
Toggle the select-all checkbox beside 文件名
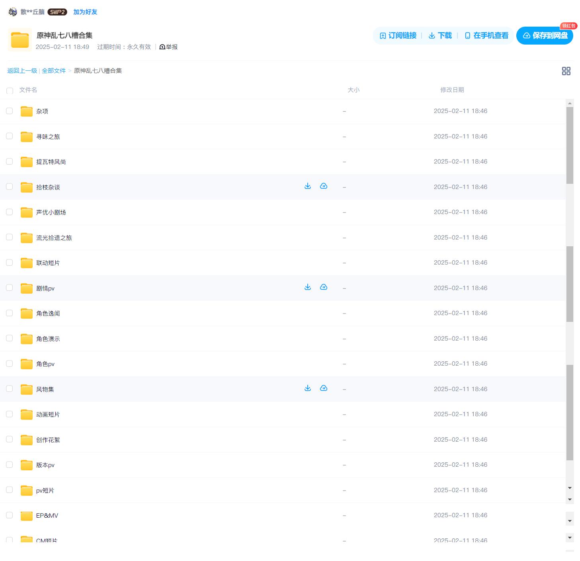click(10, 91)
